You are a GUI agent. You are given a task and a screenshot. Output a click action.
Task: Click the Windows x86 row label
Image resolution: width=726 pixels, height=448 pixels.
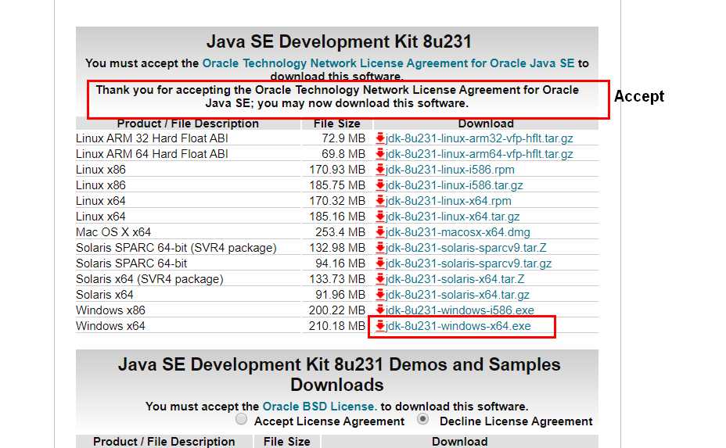click(110, 310)
